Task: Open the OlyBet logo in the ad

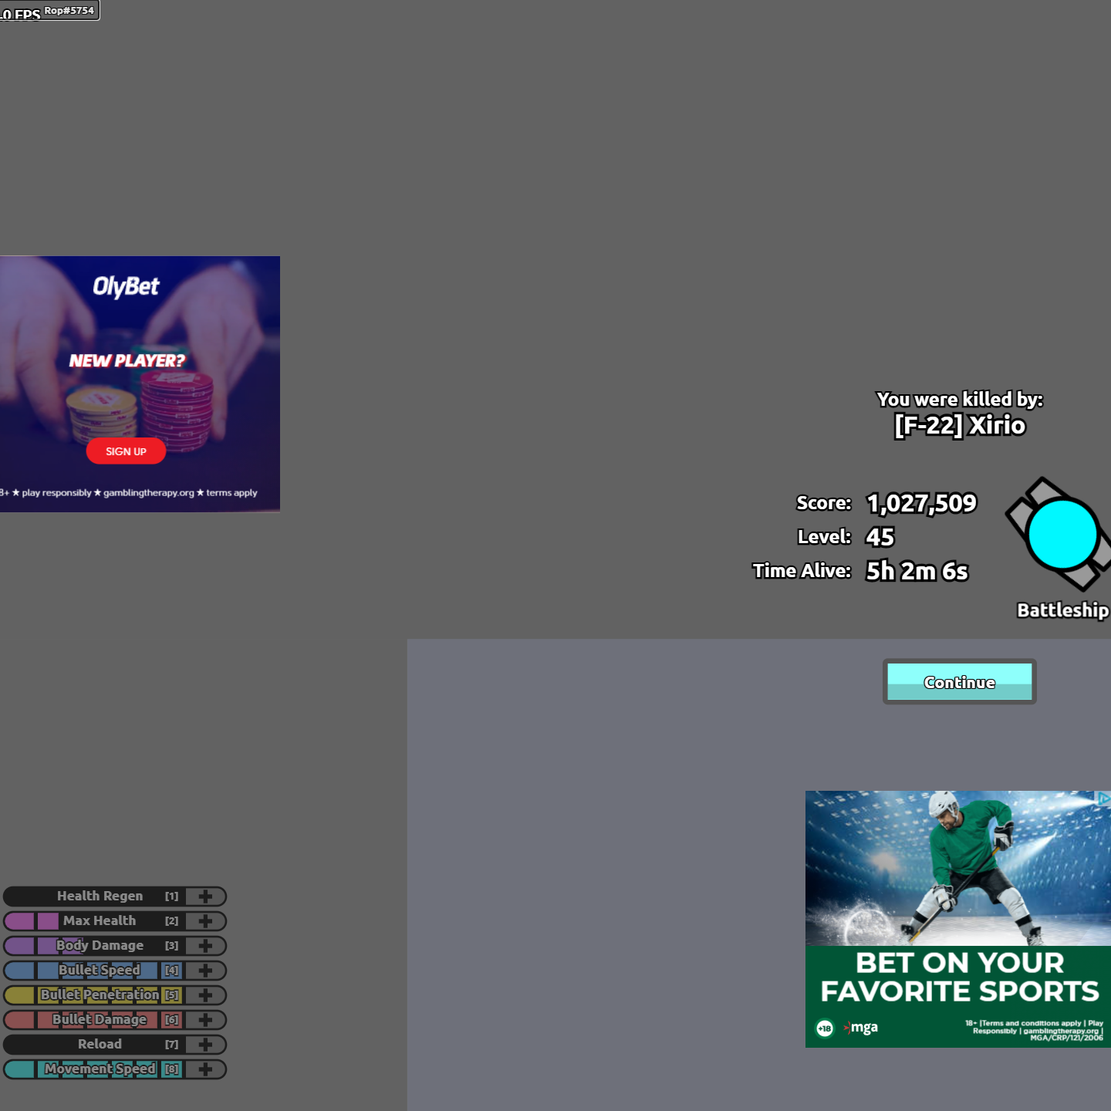Action: click(126, 287)
